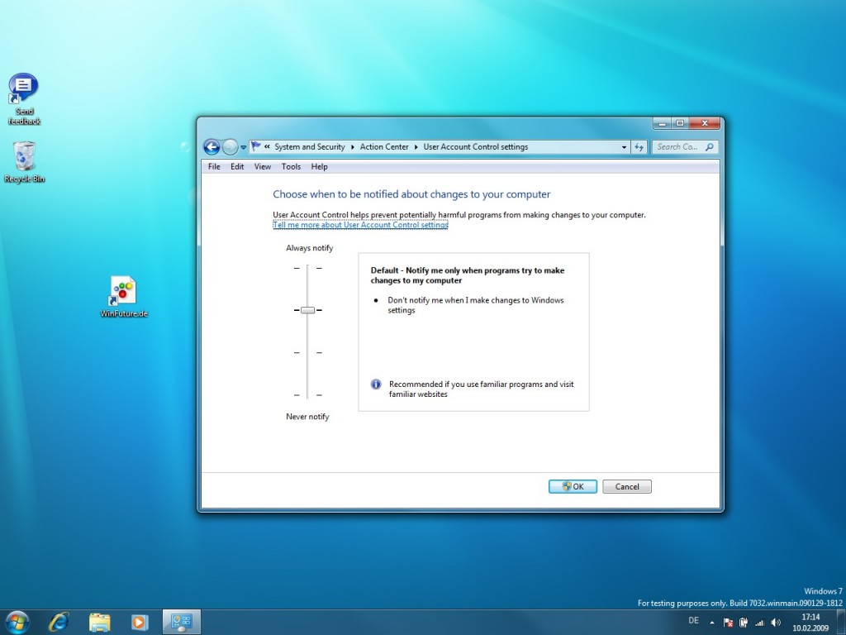Click the Default notify description heading
The width and height of the screenshot is (846, 635).
coord(468,275)
